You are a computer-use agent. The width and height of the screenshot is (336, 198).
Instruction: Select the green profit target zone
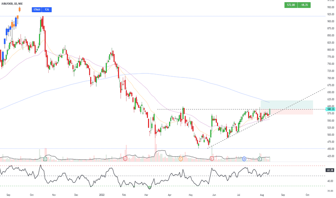(x=287, y=105)
